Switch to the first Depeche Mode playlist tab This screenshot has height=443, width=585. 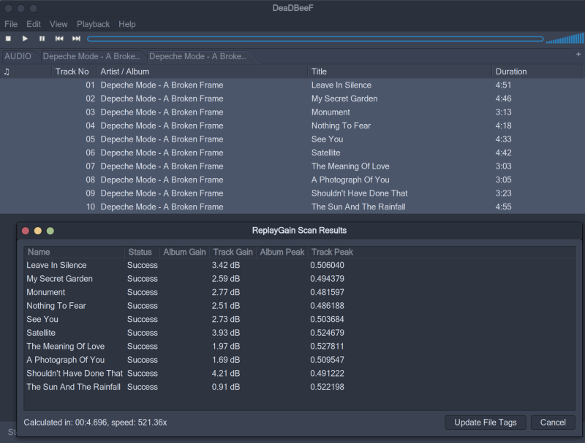tap(91, 56)
